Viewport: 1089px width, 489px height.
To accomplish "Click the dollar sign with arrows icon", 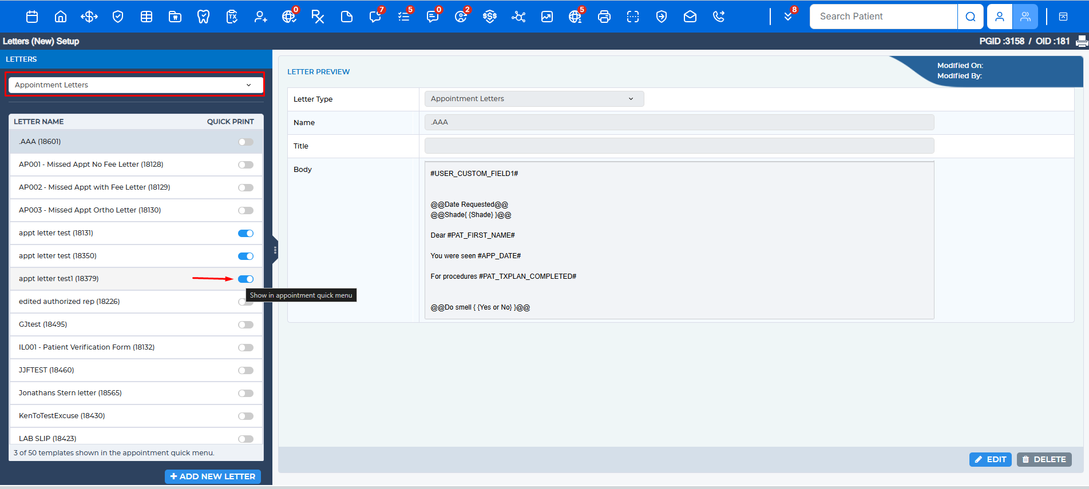I will (89, 17).
